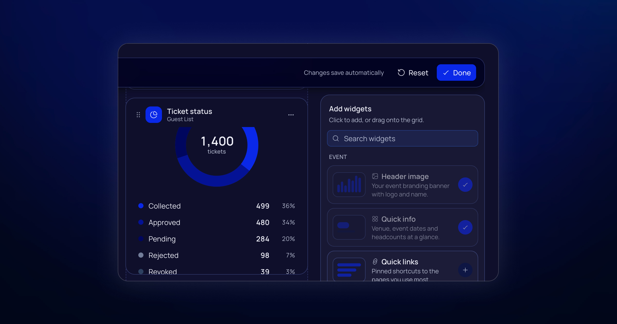
Task: Grab the Ticket status drag handle
Action: 138,115
